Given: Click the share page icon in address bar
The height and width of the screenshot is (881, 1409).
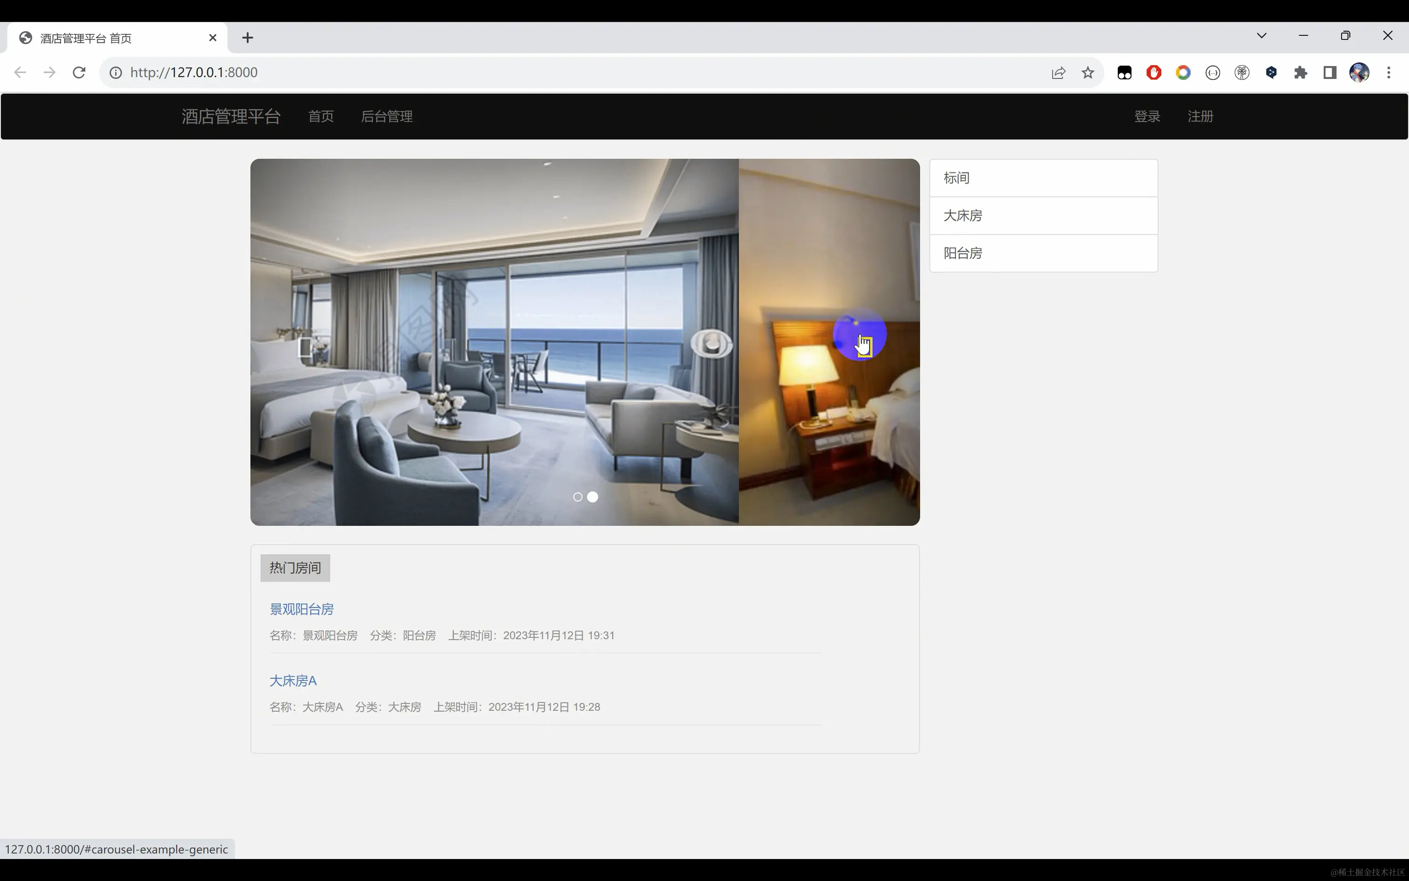Looking at the screenshot, I should 1058,72.
